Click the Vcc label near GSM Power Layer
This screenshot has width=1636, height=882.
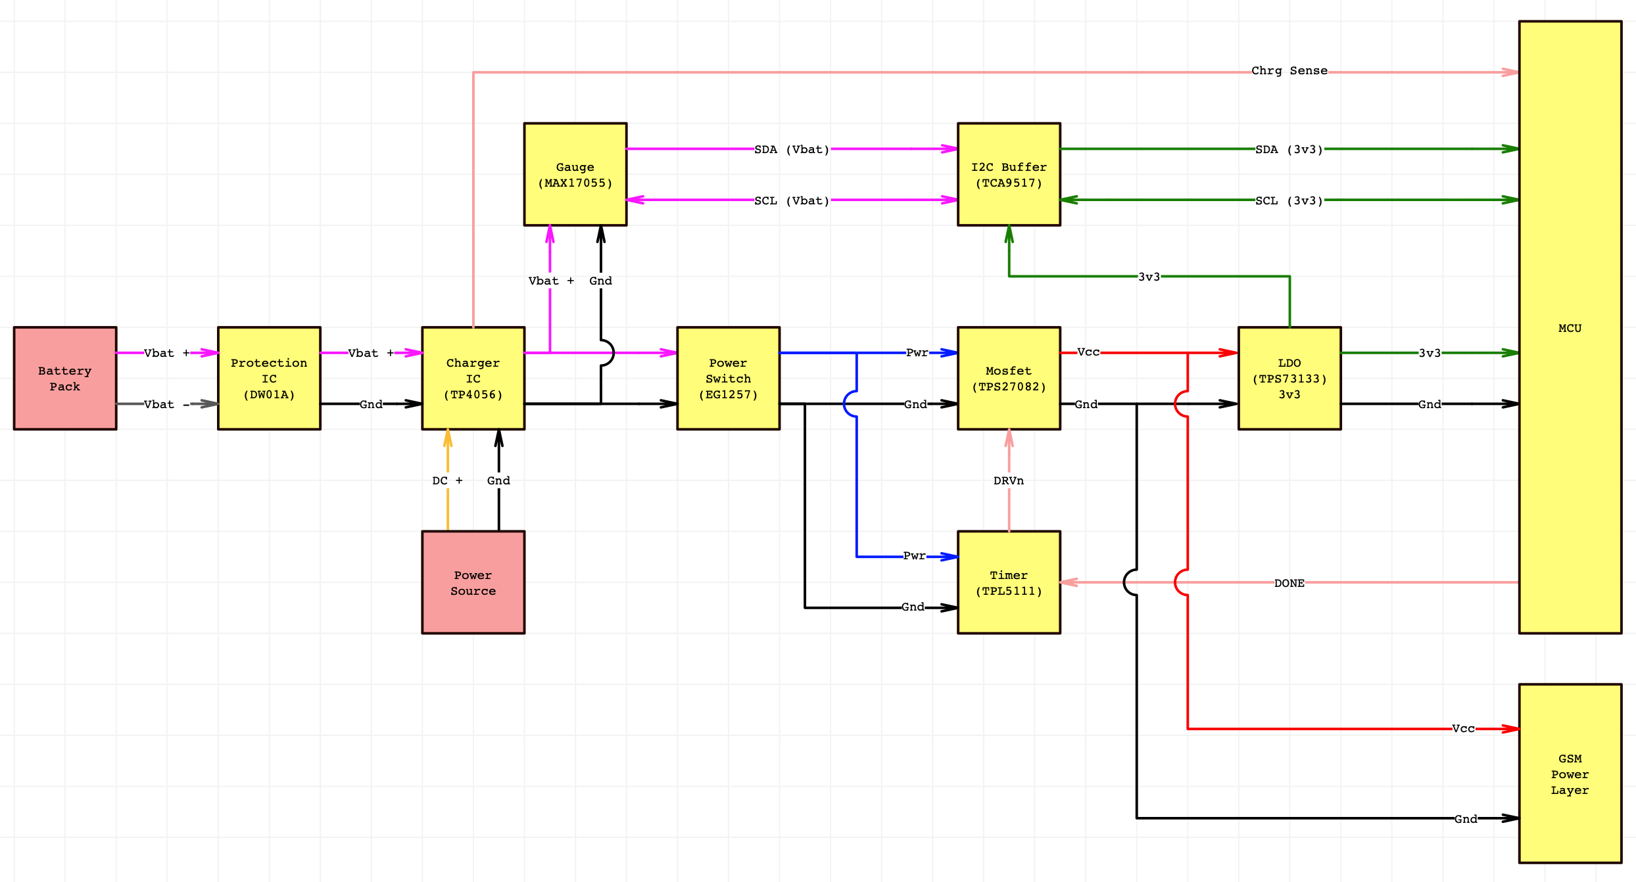[x=1464, y=729]
